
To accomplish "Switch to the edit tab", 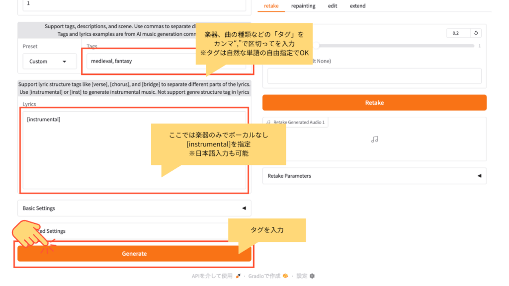I will [332, 6].
